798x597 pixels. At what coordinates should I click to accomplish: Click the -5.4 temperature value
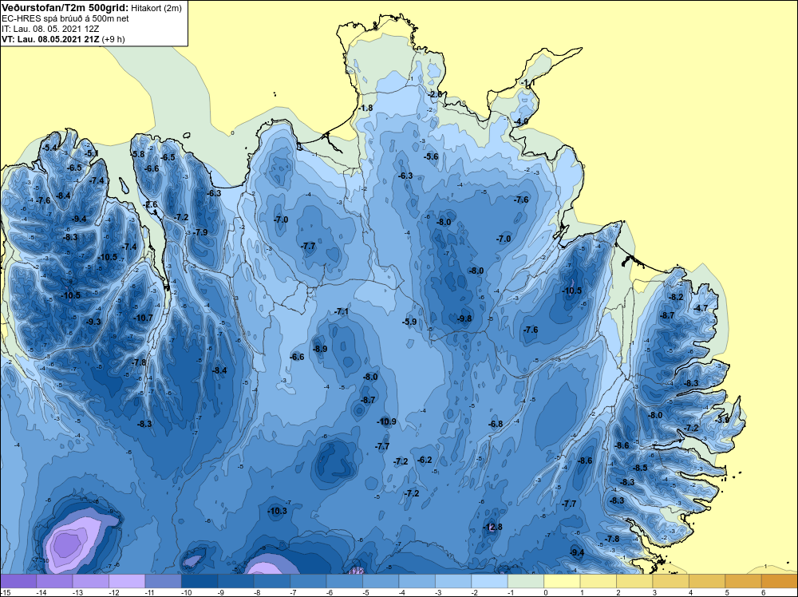(x=49, y=148)
